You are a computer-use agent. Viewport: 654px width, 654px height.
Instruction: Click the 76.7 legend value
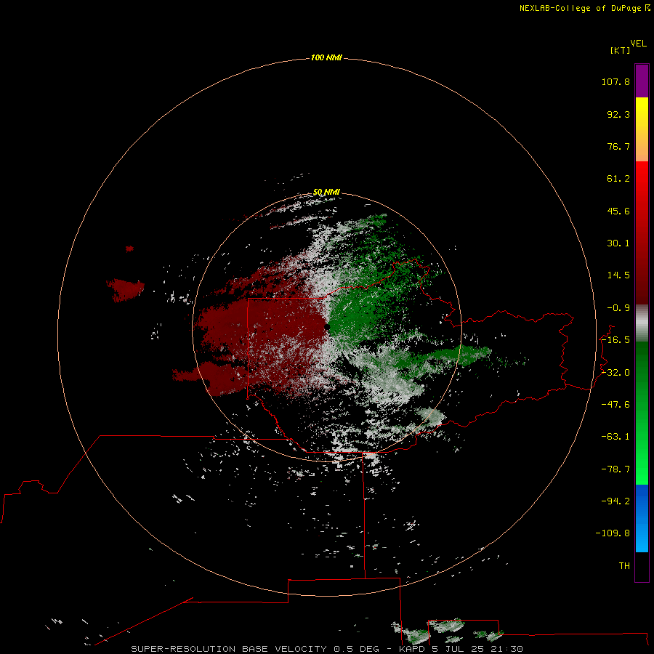pos(618,146)
